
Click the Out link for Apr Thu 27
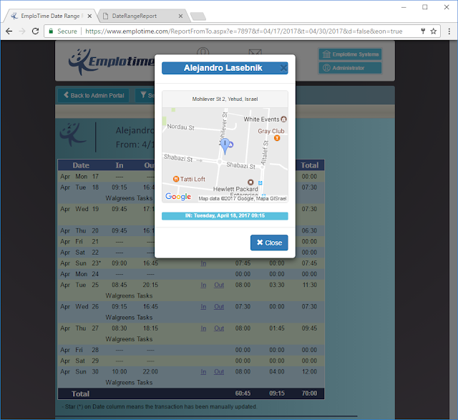click(219, 328)
